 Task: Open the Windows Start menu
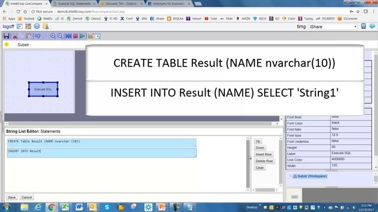6,207
